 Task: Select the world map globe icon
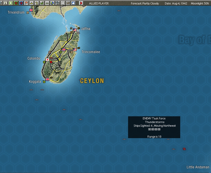[52, 3]
